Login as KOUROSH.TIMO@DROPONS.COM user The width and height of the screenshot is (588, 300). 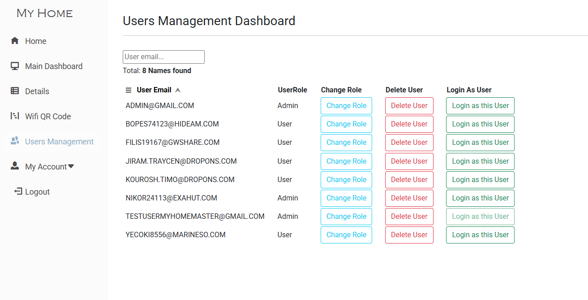[x=480, y=180]
